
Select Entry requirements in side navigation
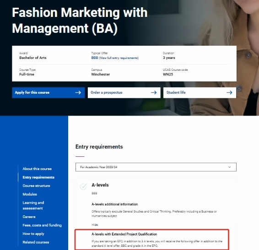pos(38,177)
